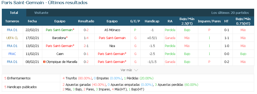Switch to the Visitante tab
Viewport: 257px width, 94px height.
[x=41, y=13]
